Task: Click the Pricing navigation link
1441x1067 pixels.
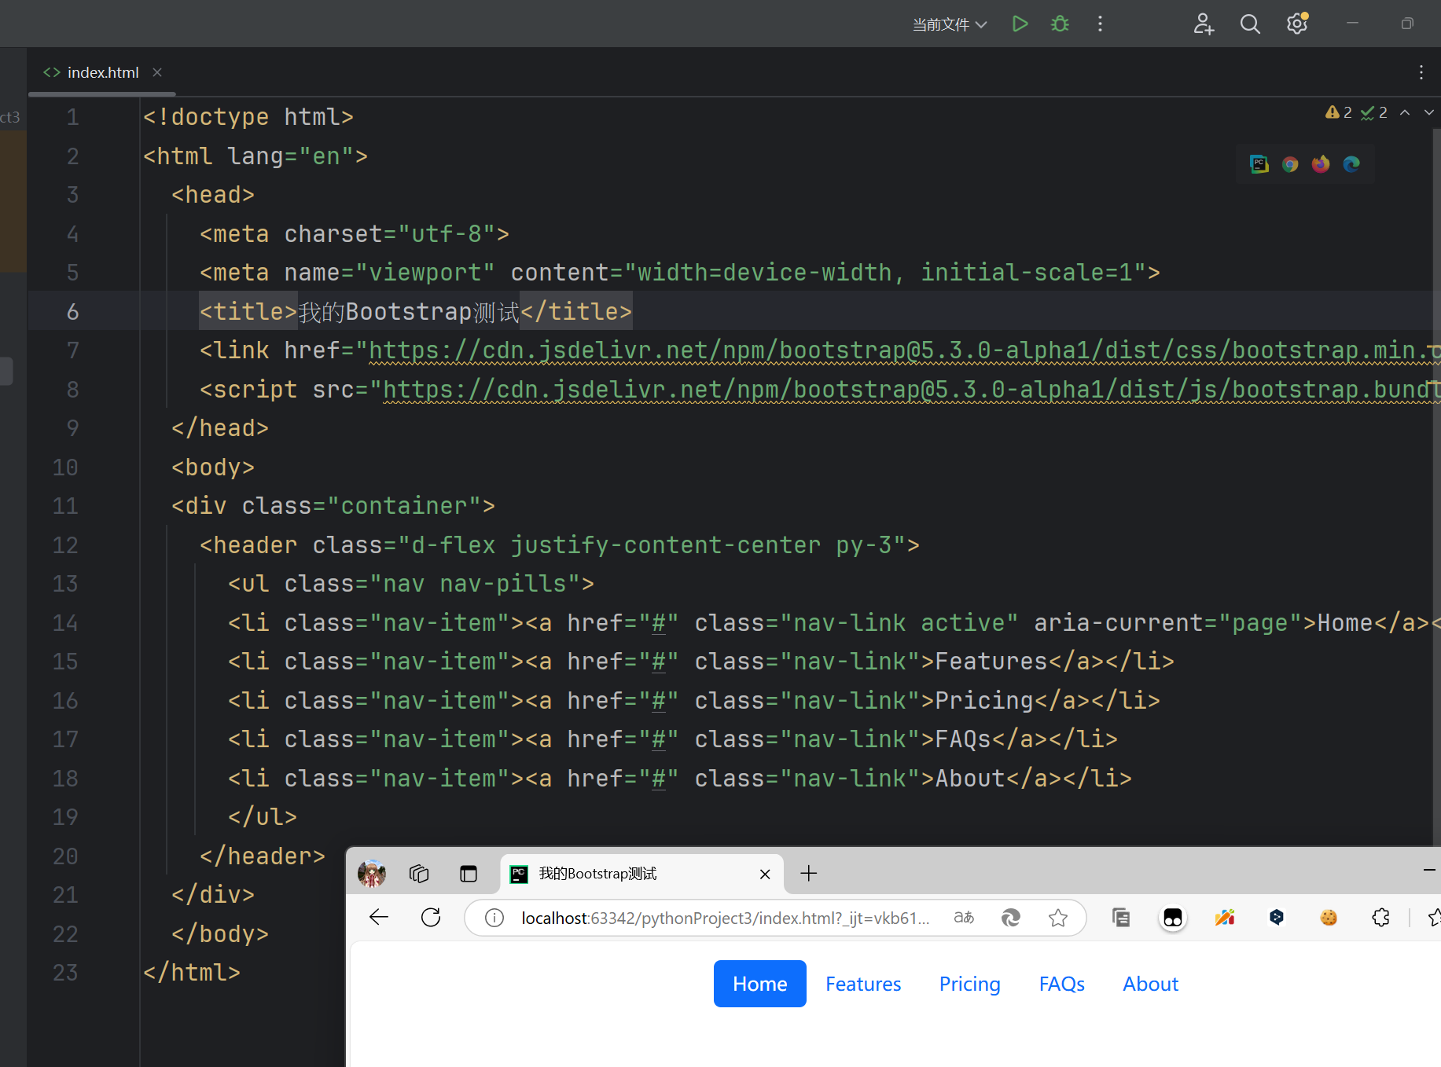Action: [x=969, y=984]
